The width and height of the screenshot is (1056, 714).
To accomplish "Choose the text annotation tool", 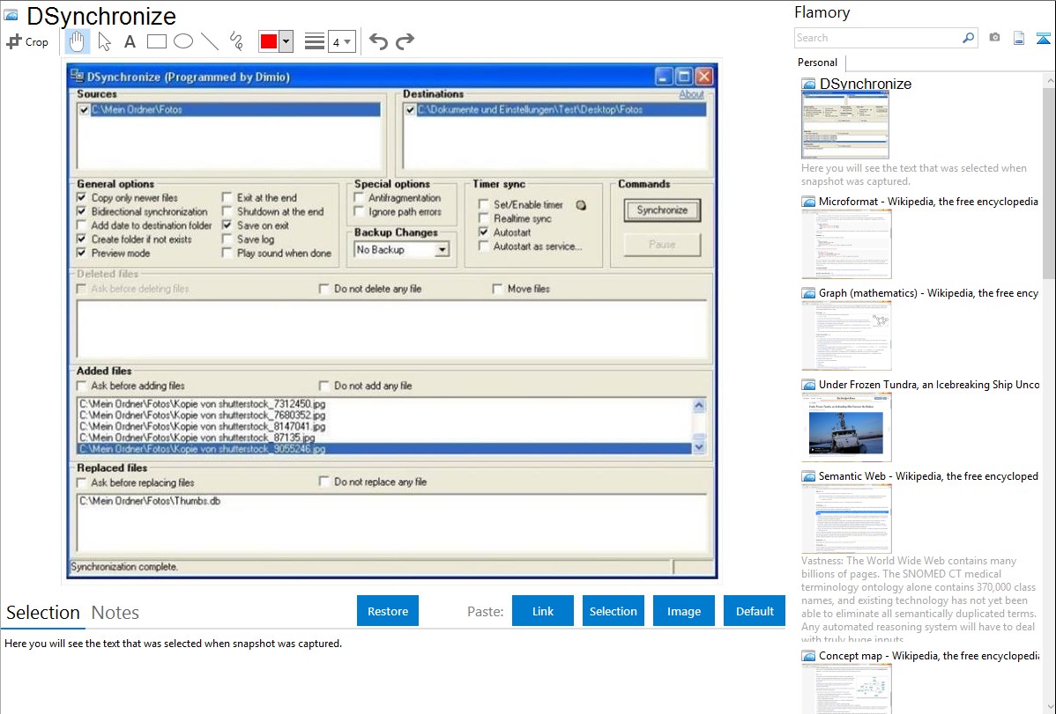I will 130,41.
